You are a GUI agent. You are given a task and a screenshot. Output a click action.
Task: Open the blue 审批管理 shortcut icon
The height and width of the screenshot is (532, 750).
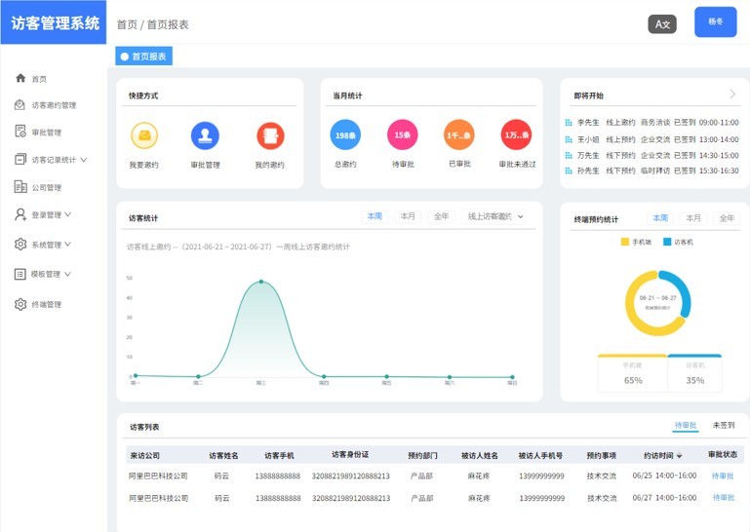[205, 135]
